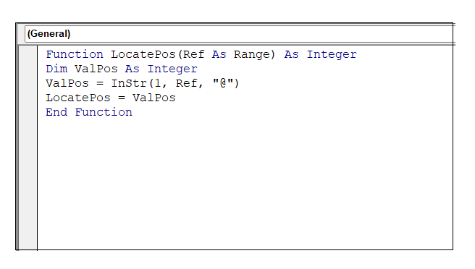Open the (General) object dropdown

point(239,33)
